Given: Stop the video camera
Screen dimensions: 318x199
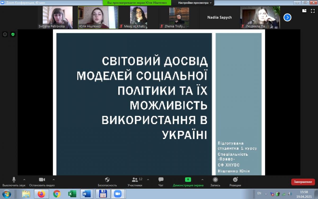Looking at the screenshot, I should click(x=42, y=180).
